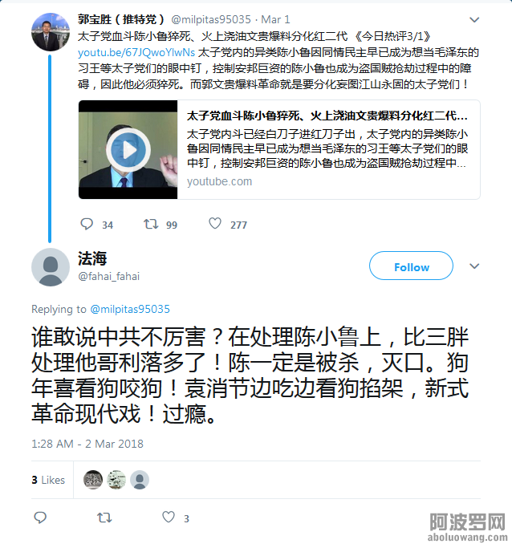Open 郭宝胜's profile avatar

tap(51, 32)
